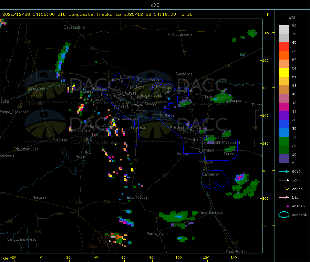This screenshot has height=262, width=310.
Task: Click the 80 dBZ light gray color swatch
Action: (x=284, y=30)
